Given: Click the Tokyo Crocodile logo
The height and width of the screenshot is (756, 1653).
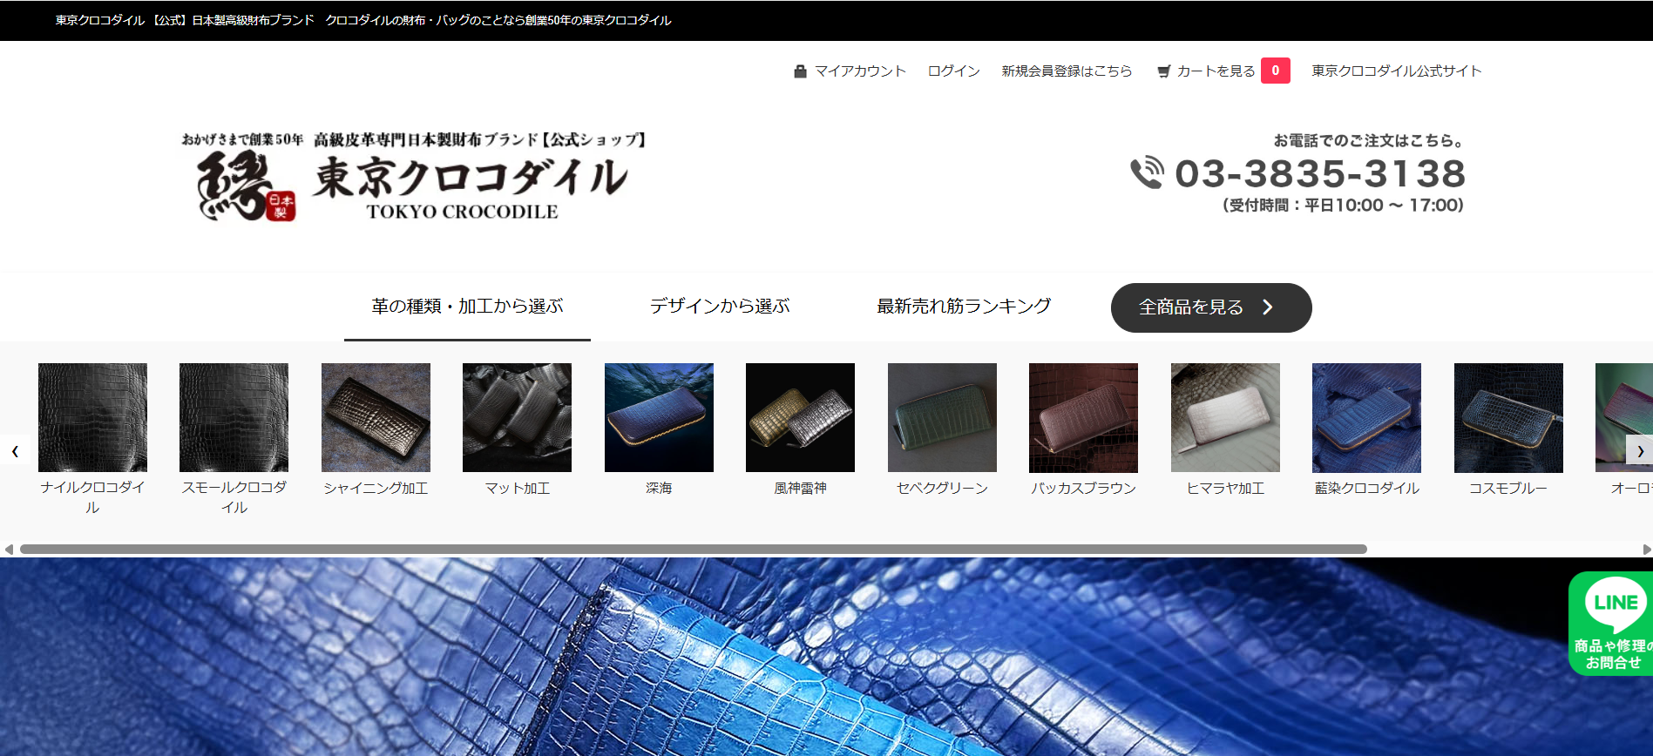Looking at the screenshot, I should click(x=415, y=179).
